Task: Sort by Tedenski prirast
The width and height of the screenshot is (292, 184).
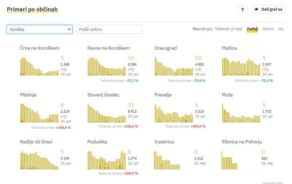Action: (228, 29)
